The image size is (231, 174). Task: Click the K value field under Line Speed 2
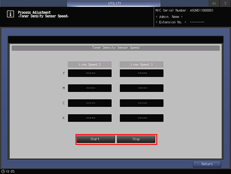[90, 118]
